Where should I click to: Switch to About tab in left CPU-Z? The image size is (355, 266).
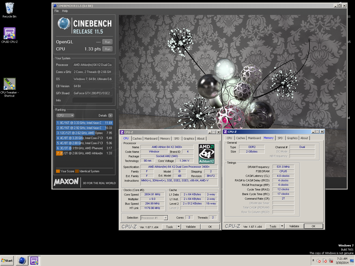coord(201,139)
